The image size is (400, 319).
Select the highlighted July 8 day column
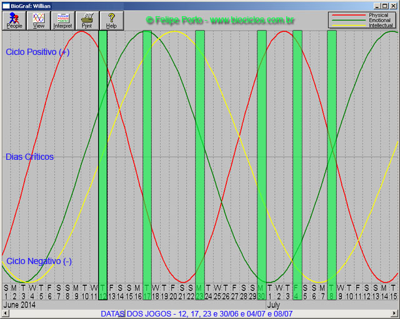point(332,165)
